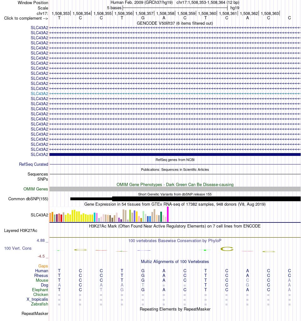Image resolution: width=301 pixels, height=321 pixels.
Task: Click the red bar in GTEx expression chart
Action: click(x=61, y=218)
